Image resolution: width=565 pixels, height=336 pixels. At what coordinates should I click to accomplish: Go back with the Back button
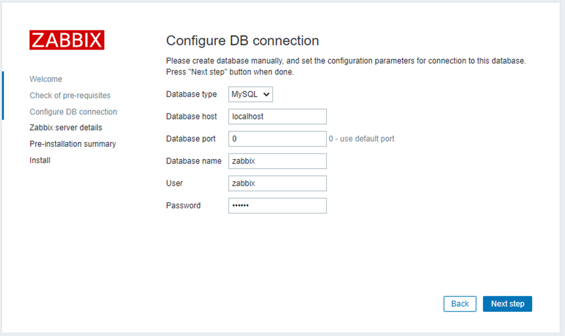coord(460,304)
